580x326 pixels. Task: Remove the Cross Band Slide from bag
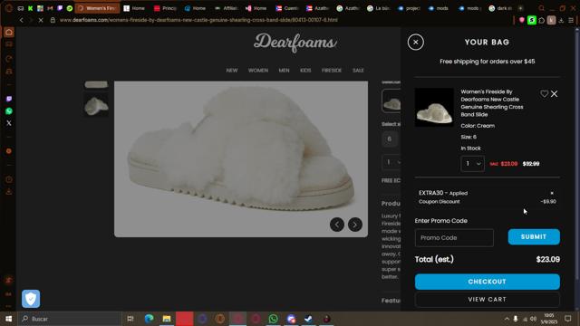point(554,94)
